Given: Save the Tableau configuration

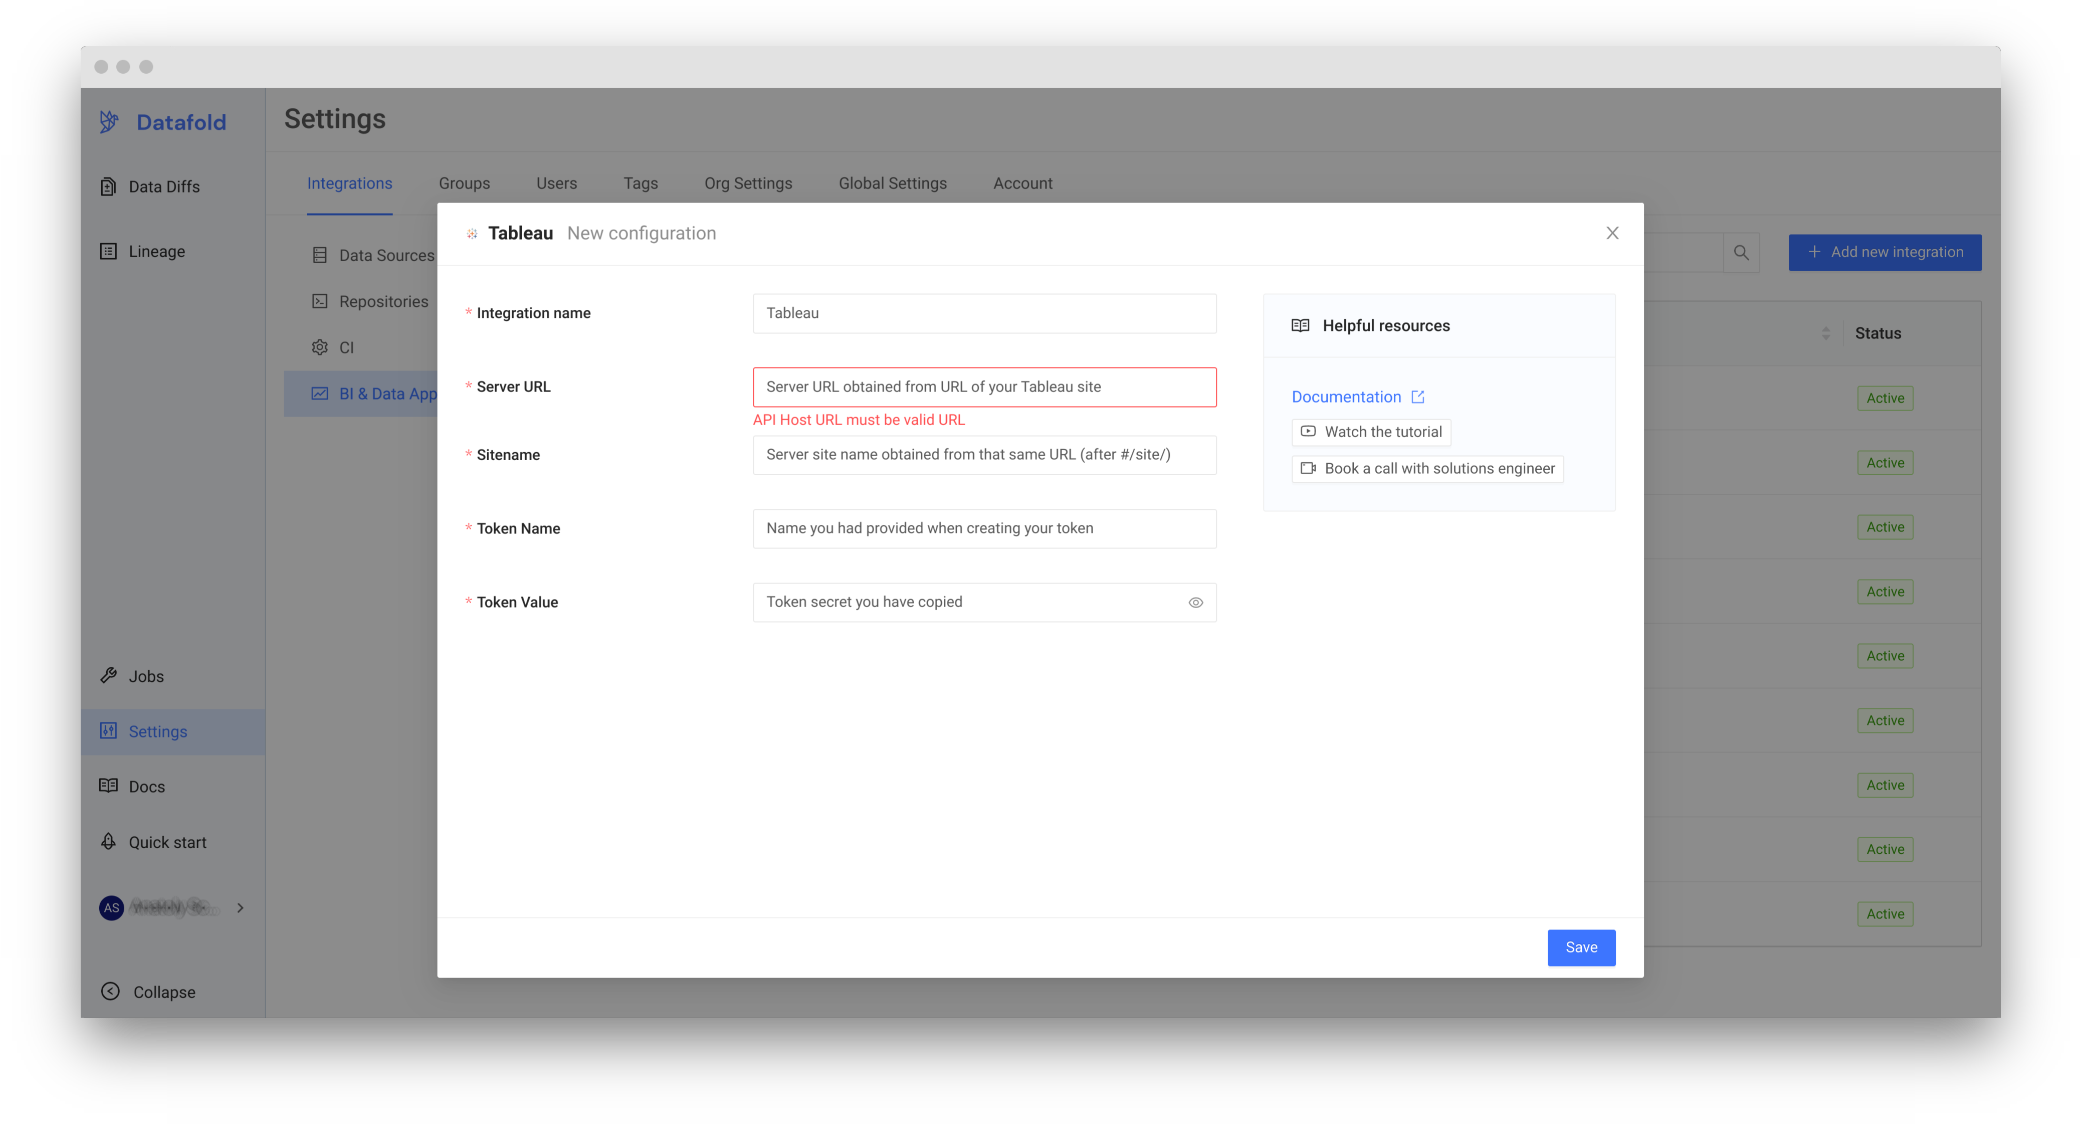Looking at the screenshot, I should click(x=1581, y=947).
